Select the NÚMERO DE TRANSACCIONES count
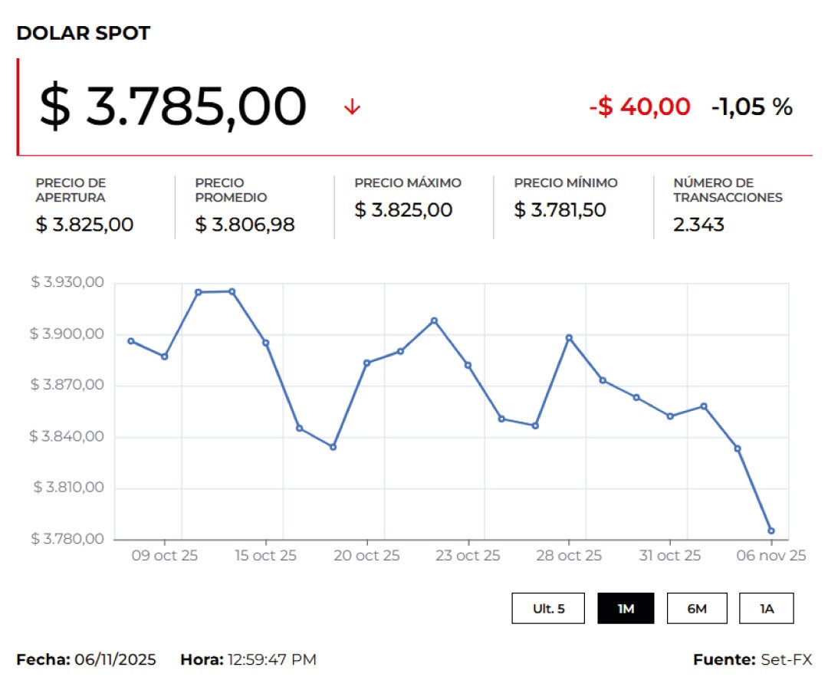The height and width of the screenshot is (690, 828). click(692, 225)
